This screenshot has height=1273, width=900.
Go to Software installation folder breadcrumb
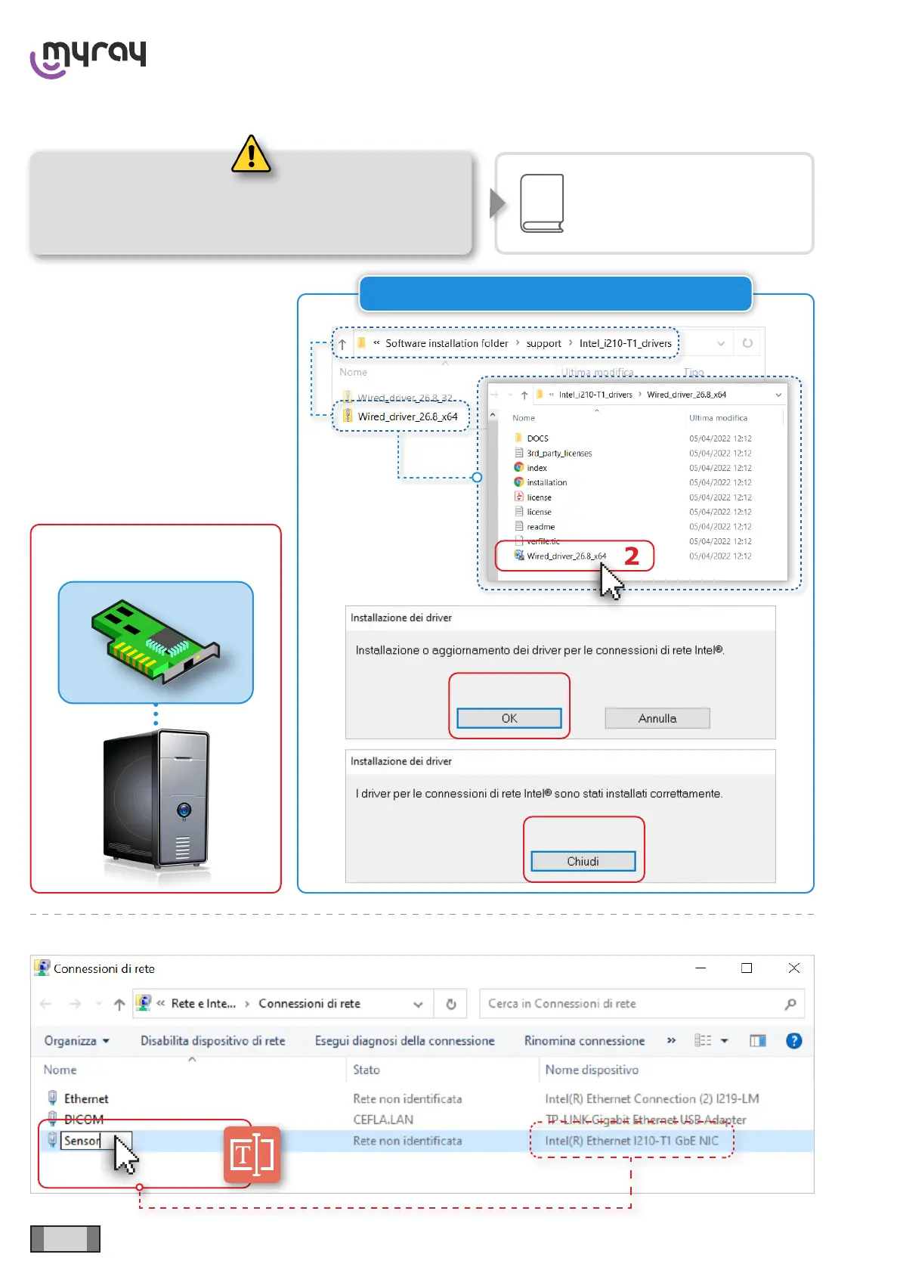[x=447, y=343]
